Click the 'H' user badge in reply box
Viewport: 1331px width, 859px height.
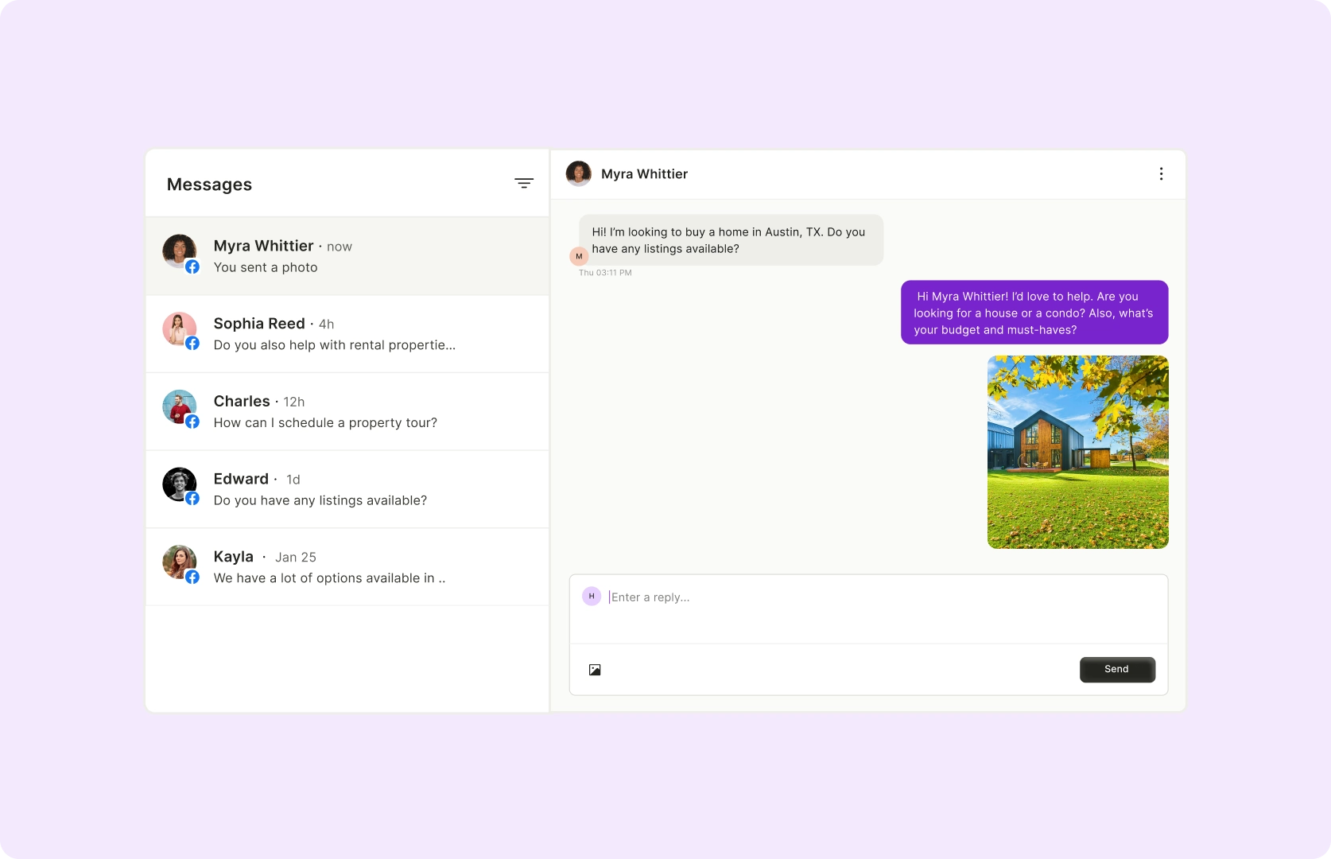pyautogui.click(x=592, y=596)
